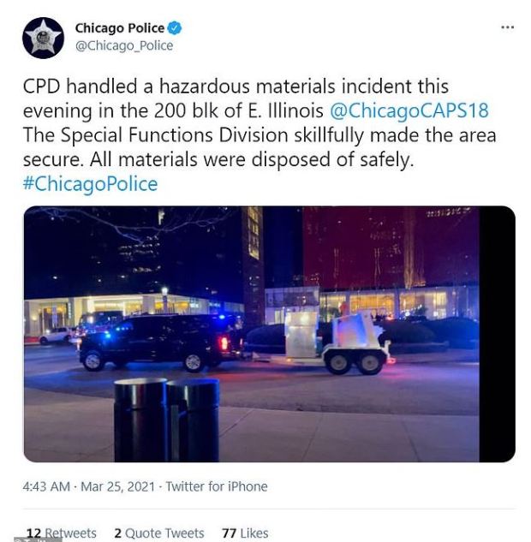Open the Chicago Police profile avatar
The width and height of the screenshot is (531, 542).
[43, 38]
